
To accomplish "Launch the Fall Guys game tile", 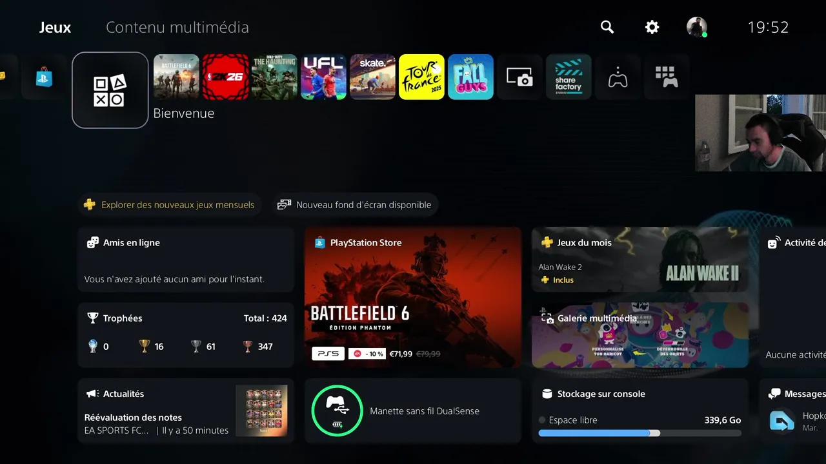I will tap(470, 77).
